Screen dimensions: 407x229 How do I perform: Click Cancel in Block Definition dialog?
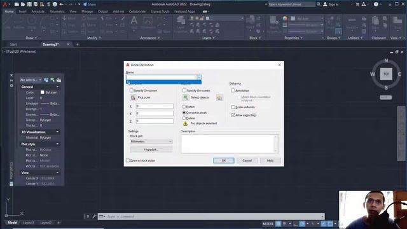point(247,160)
